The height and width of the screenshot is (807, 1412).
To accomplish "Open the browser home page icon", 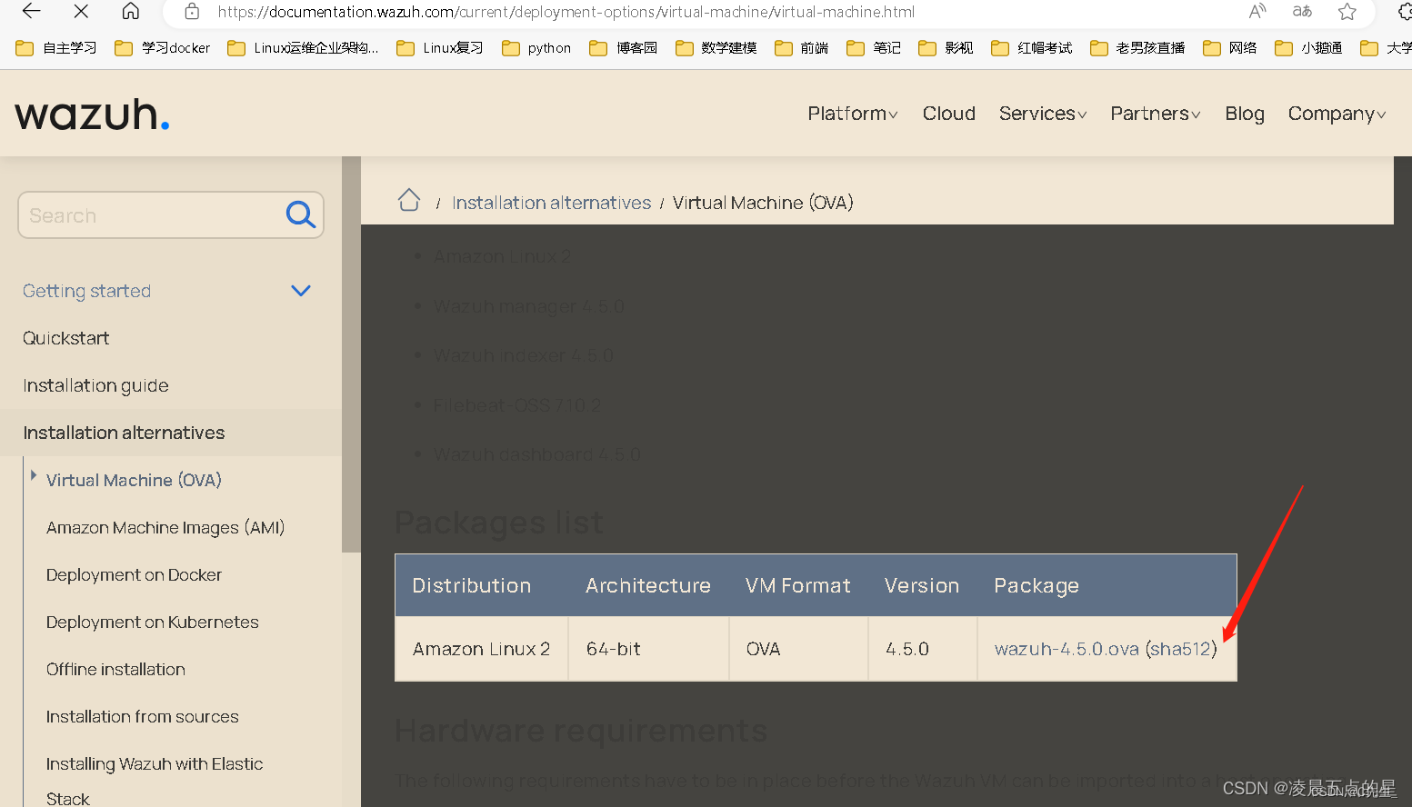I will pyautogui.click(x=131, y=11).
